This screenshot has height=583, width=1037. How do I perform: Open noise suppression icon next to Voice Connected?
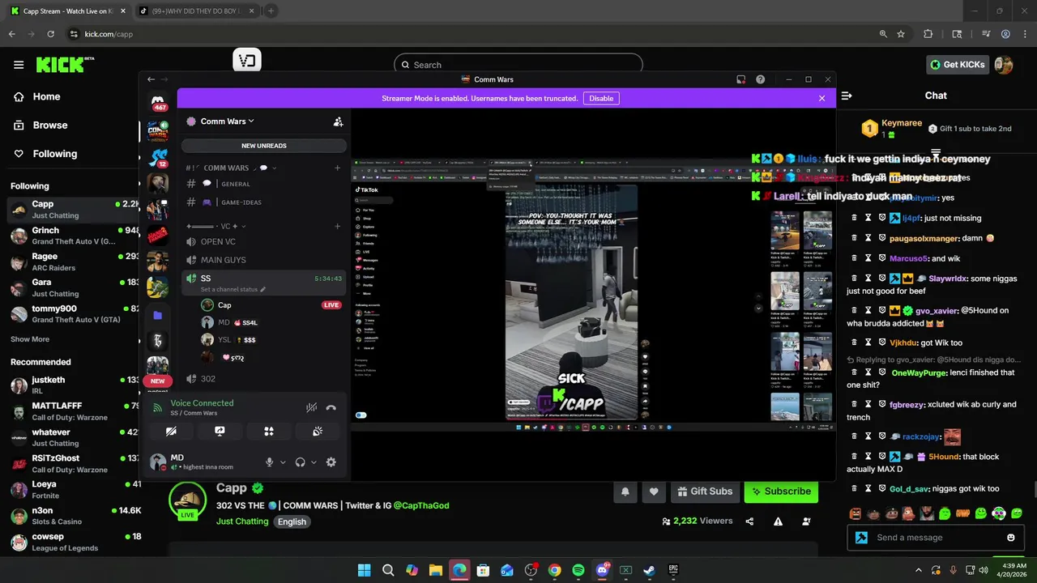pyautogui.click(x=311, y=408)
